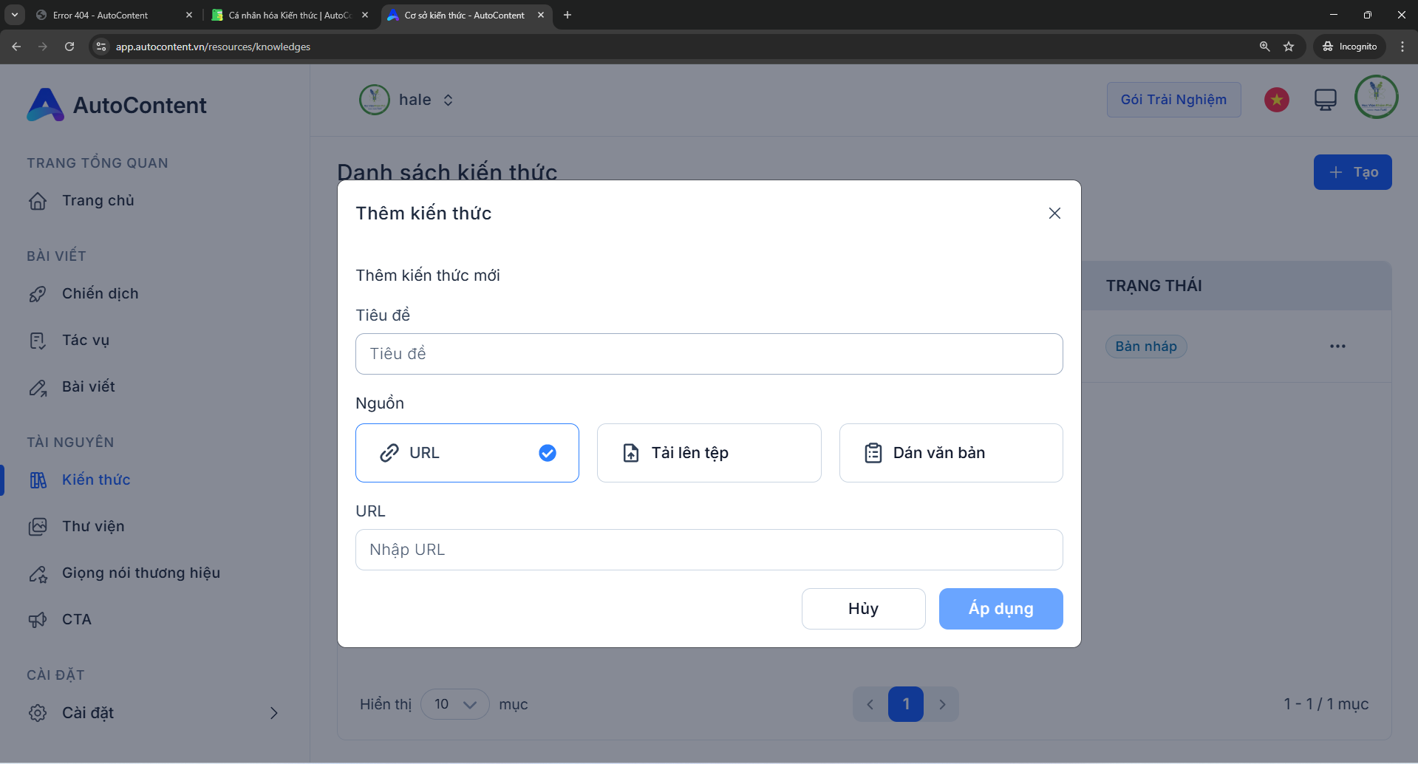Viewport: 1418px width, 764px height.
Task: Open the CTA megaphone item
Action: [x=76, y=620]
